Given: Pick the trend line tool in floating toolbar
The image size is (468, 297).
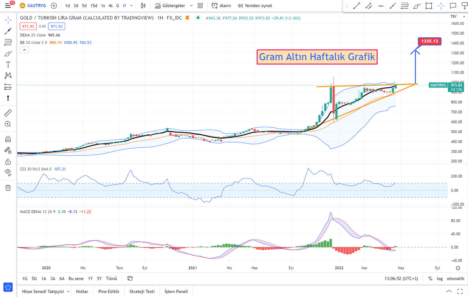Looking at the screenshot, I should (356, 6).
